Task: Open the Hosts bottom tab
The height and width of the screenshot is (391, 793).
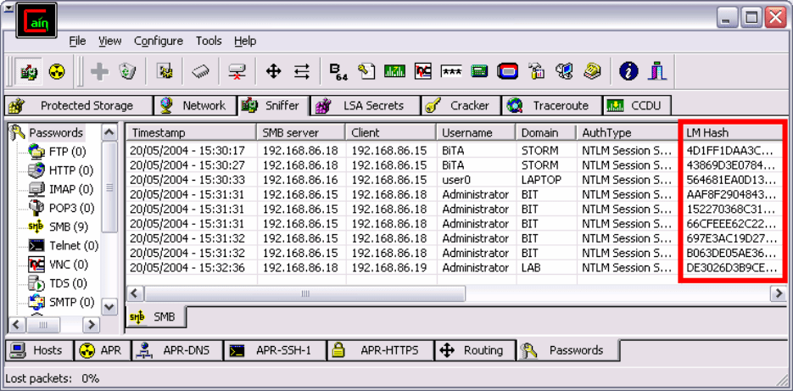Action: tap(39, 350)
